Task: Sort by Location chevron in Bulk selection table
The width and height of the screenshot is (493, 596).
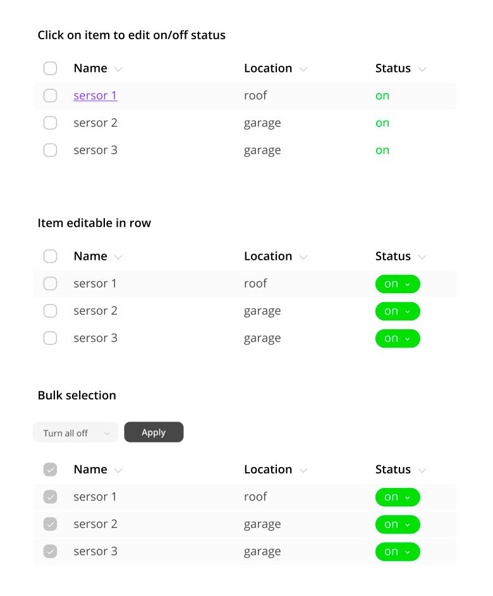Action: pos(303,471)
